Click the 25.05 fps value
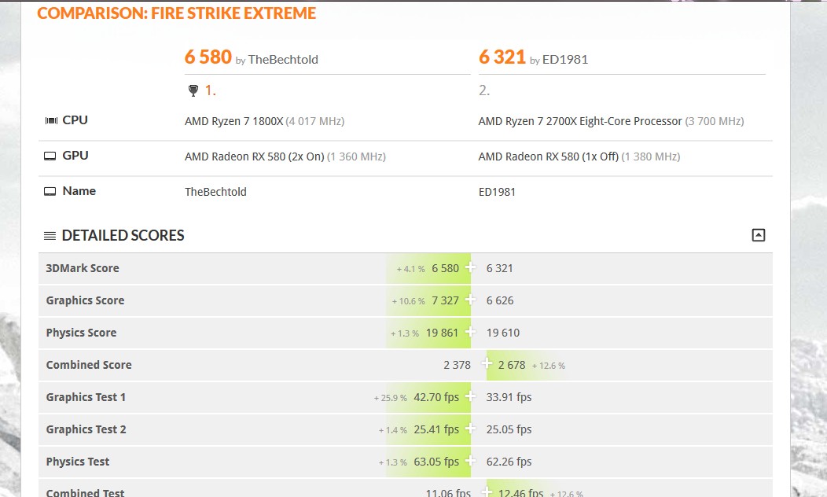 pos(509,429)
